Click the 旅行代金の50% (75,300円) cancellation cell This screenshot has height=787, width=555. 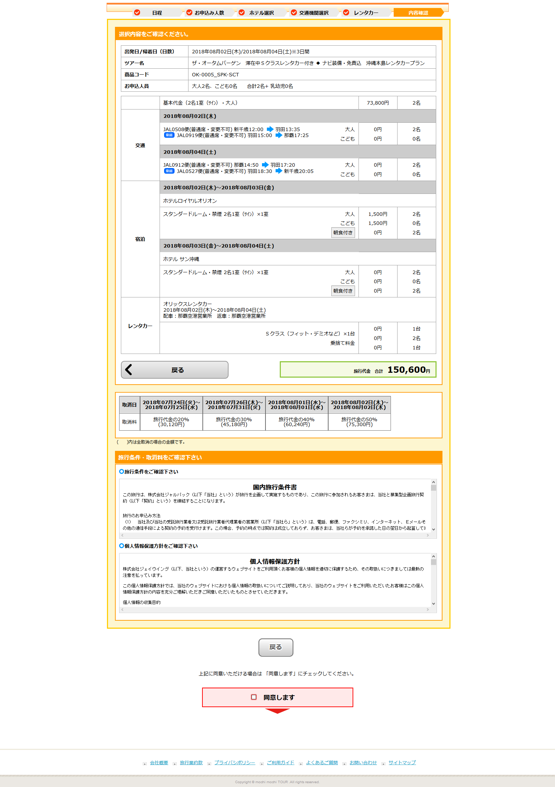point(359,422)
